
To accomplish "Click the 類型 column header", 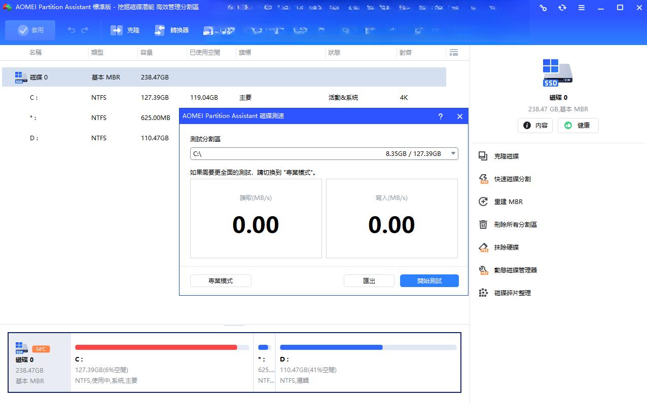I will pyautogui.click(x=97, y=53).
